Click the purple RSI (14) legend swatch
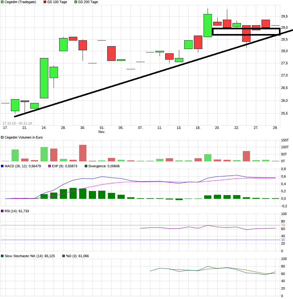The height and width of the screenshot is (299, 293). coord(2,211)
